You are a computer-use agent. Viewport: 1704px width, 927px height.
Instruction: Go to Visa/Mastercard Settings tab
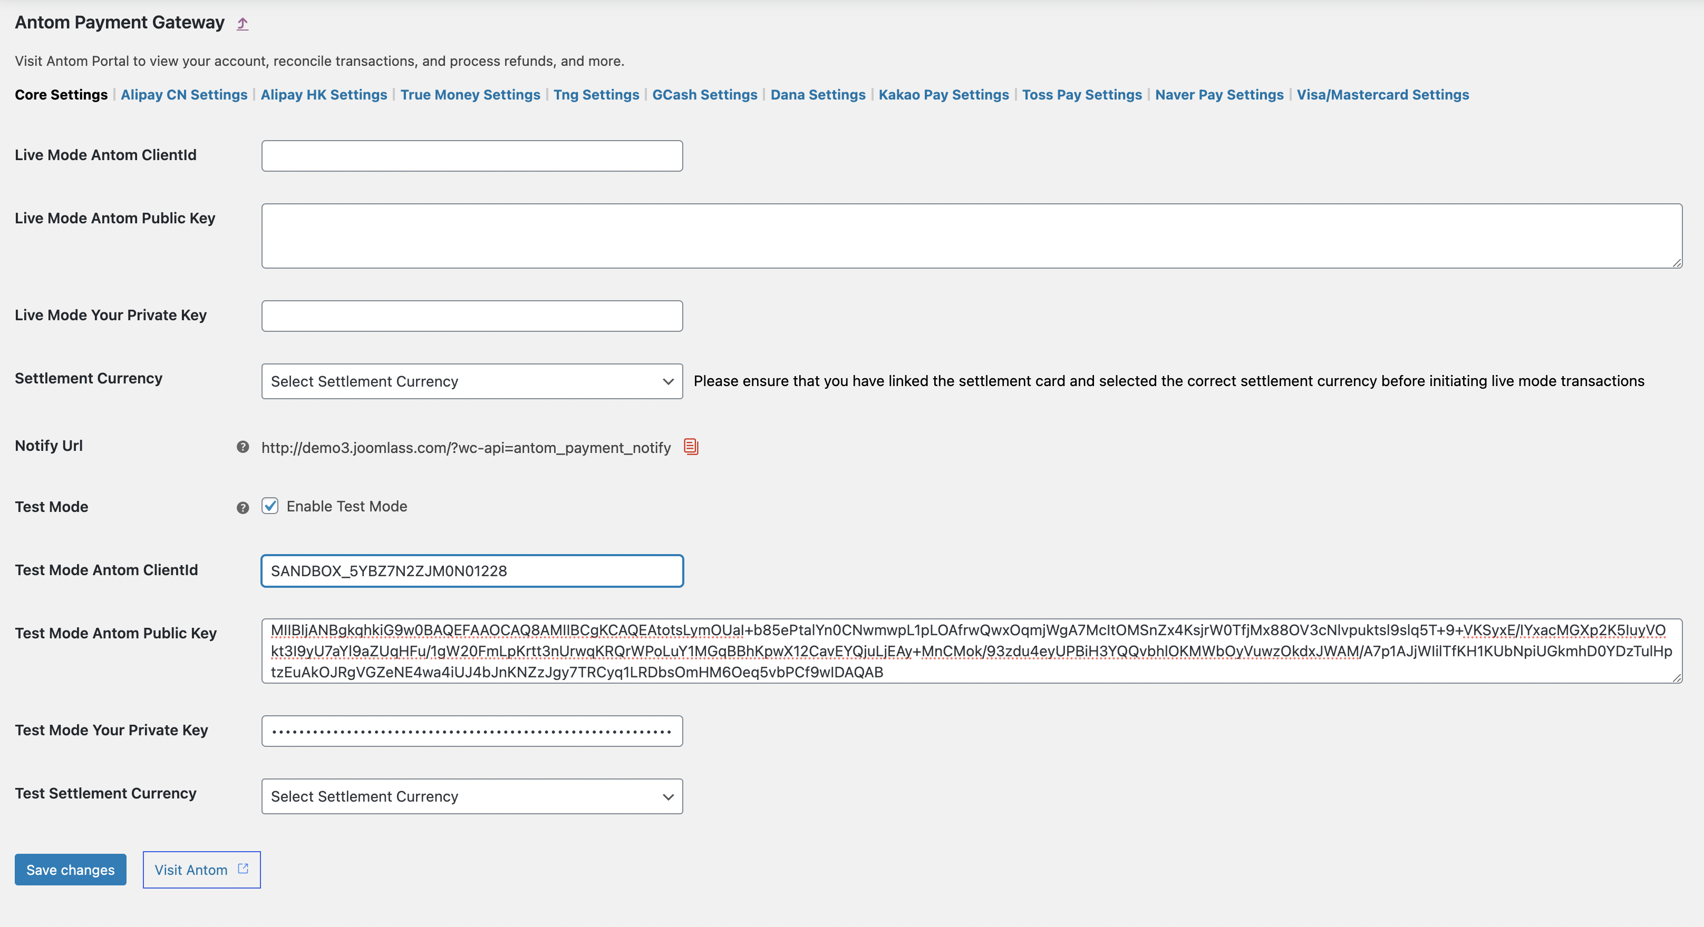(x=1382, y=94)
